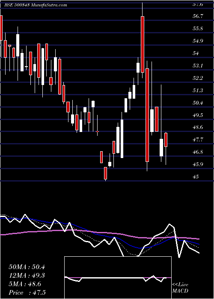Click inside the MACD inset panel

point(118,278)
